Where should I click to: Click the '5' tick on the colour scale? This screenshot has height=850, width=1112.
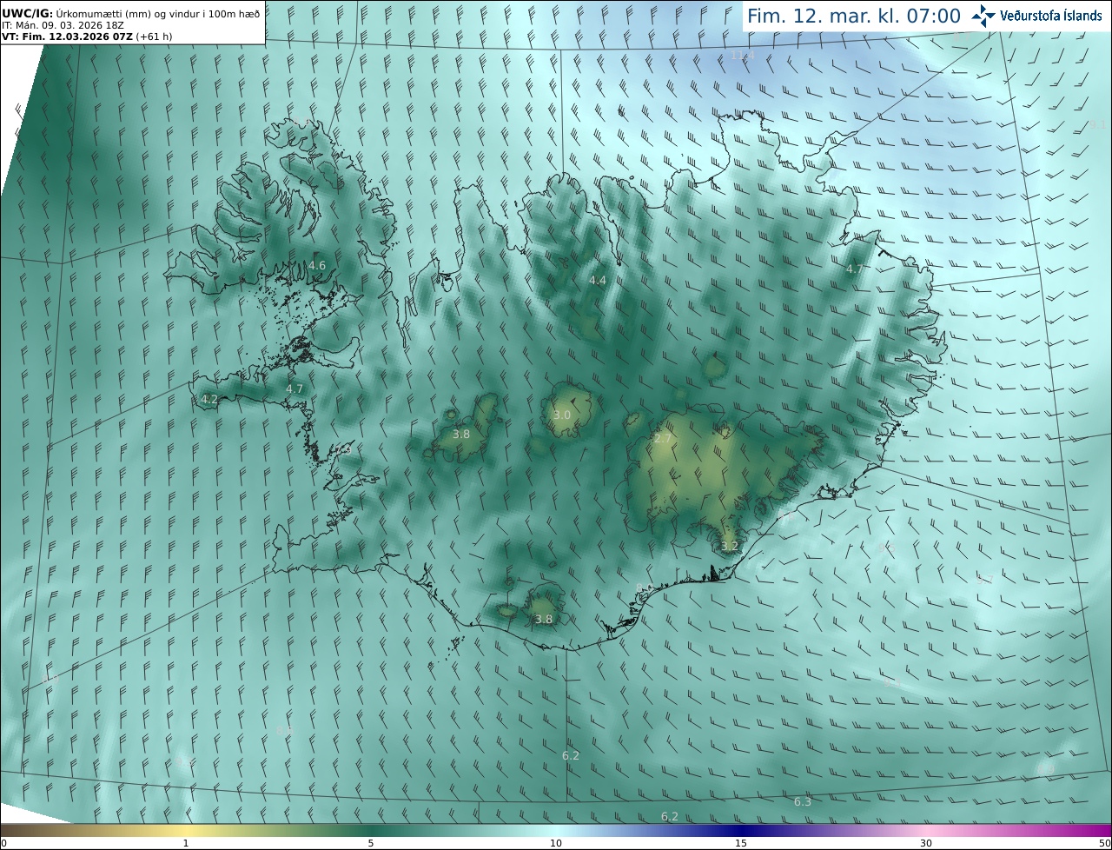click(371, 843)
